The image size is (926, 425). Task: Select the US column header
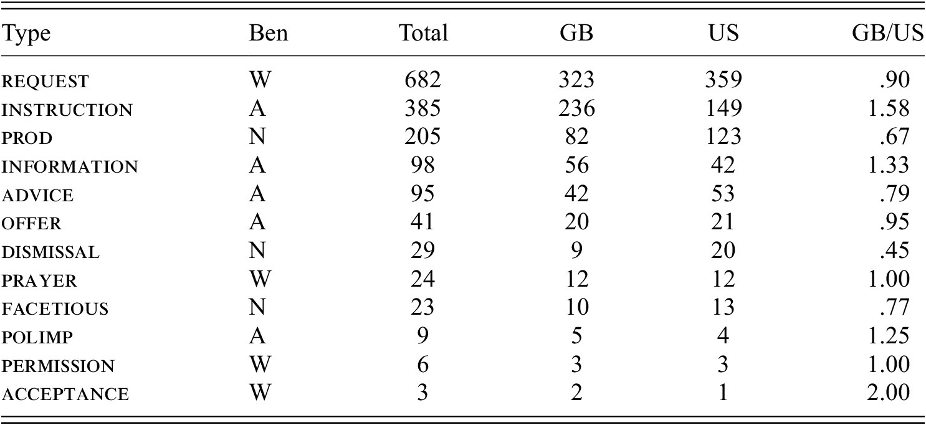pyautogui.click(x=723, y=33)
